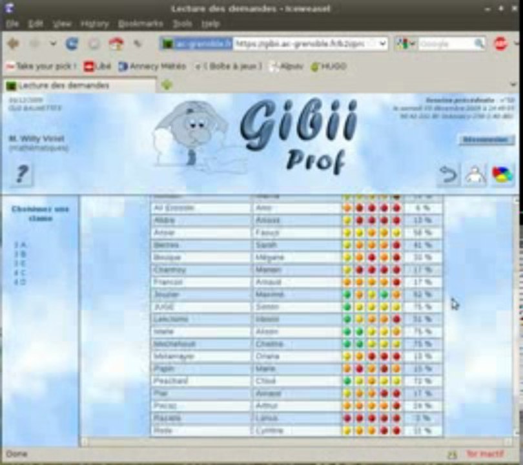Click the 62 % value in Maxime's row
This screenshot has width=523, height=465.
pos(422,294)
